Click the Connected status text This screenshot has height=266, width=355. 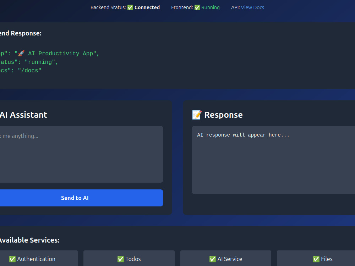(147, 7)
